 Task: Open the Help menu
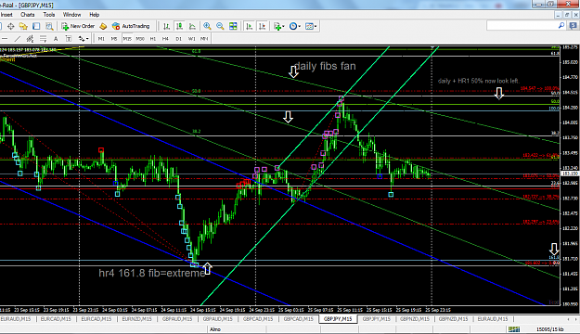pyautogui.click(x=95, y=15)
